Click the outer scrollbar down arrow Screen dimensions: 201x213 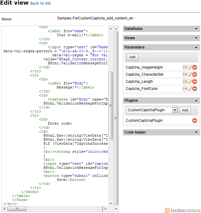click(116, 209)
